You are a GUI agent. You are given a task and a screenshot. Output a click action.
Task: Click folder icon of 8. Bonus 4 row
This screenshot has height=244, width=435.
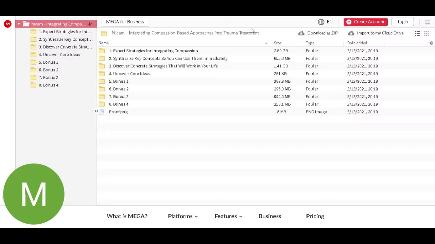(102, 104)
